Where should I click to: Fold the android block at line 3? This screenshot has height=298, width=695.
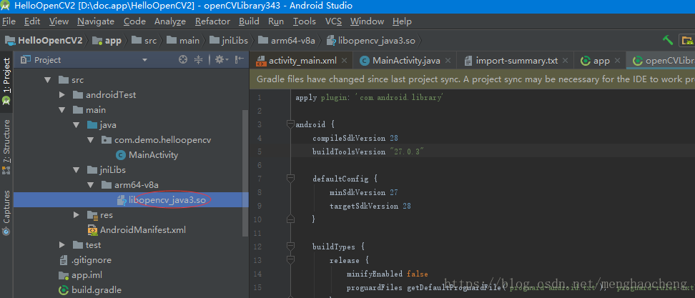291,124
